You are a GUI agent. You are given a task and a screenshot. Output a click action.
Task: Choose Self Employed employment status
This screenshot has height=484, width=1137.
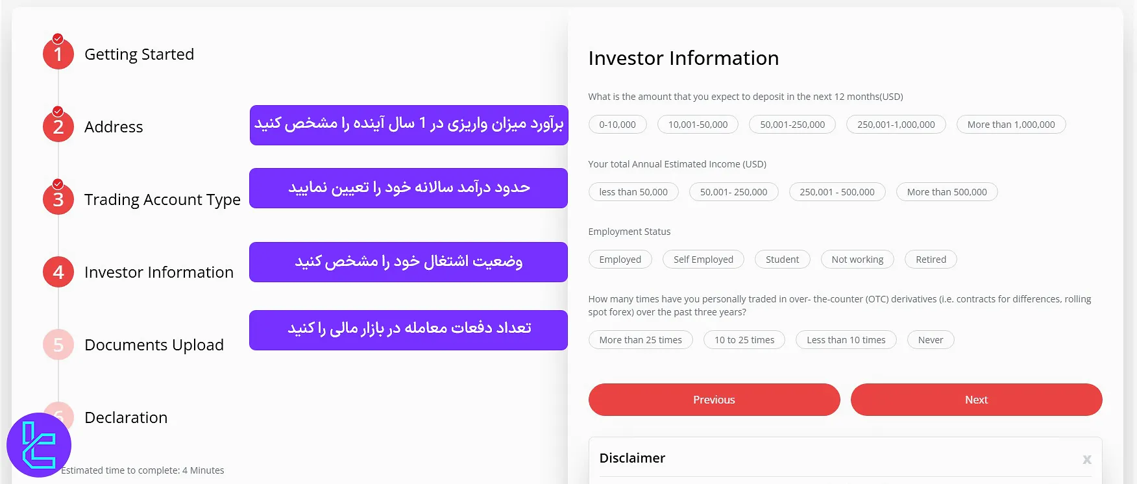[703, 259]
